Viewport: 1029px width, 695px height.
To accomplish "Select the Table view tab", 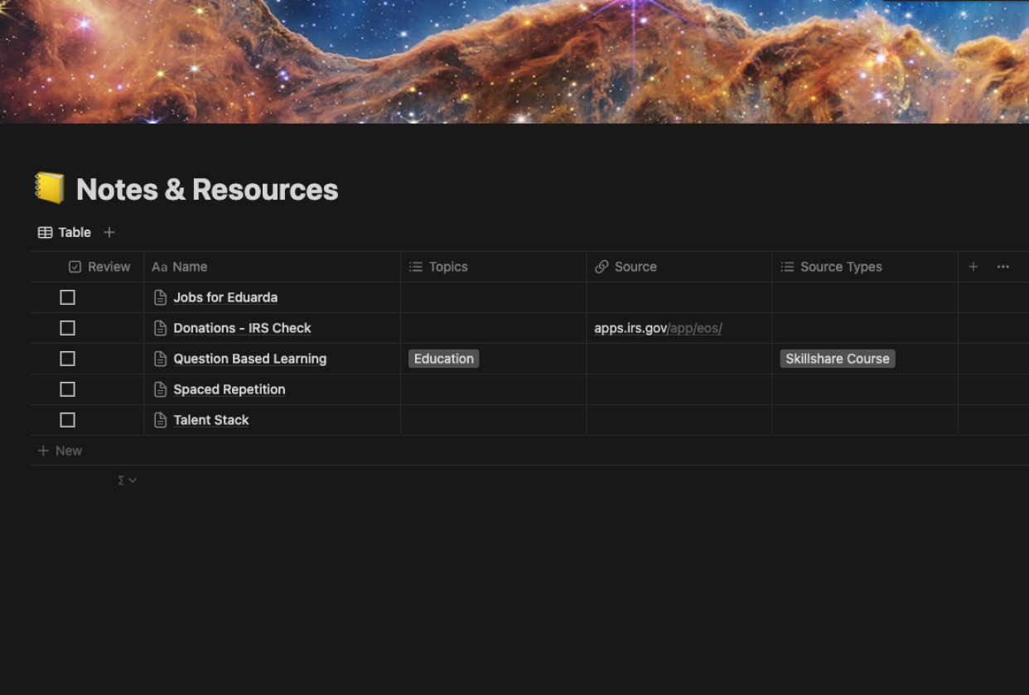I will point(65,233).
